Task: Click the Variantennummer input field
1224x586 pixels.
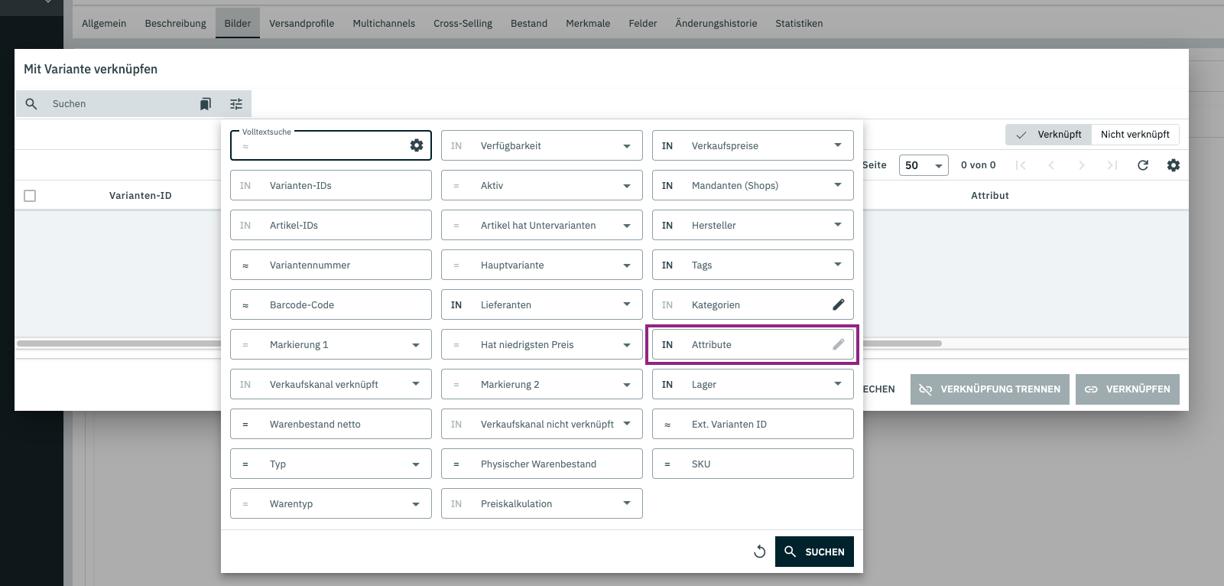Action: click(x=344, y=265)
